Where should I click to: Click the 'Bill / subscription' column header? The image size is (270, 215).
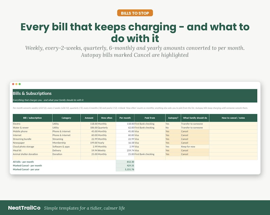coord(32,118)
